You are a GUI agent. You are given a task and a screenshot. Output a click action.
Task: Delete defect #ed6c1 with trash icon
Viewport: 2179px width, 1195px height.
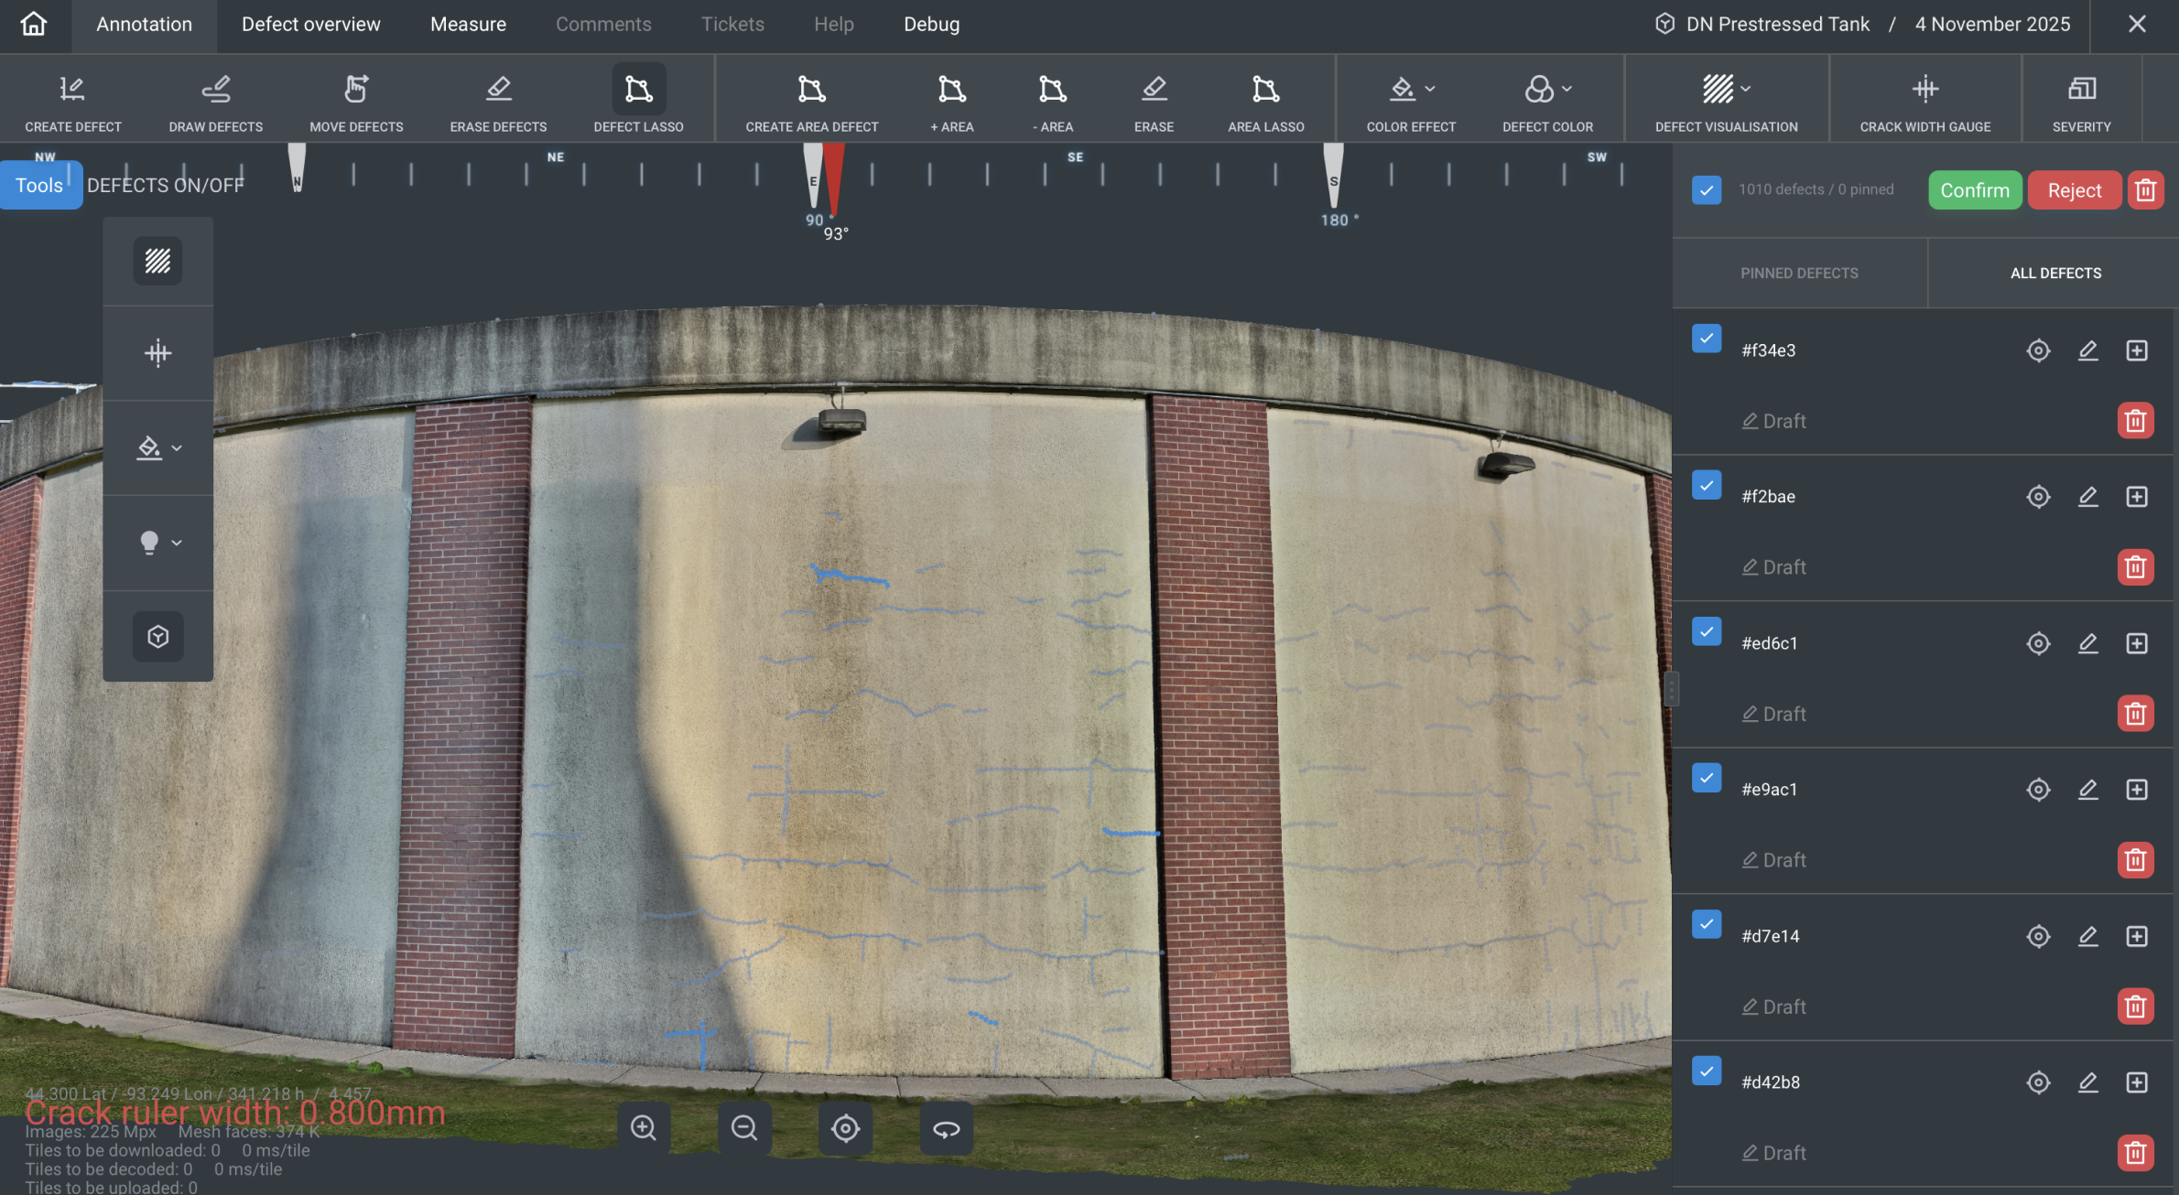(x=2135, y=714)
